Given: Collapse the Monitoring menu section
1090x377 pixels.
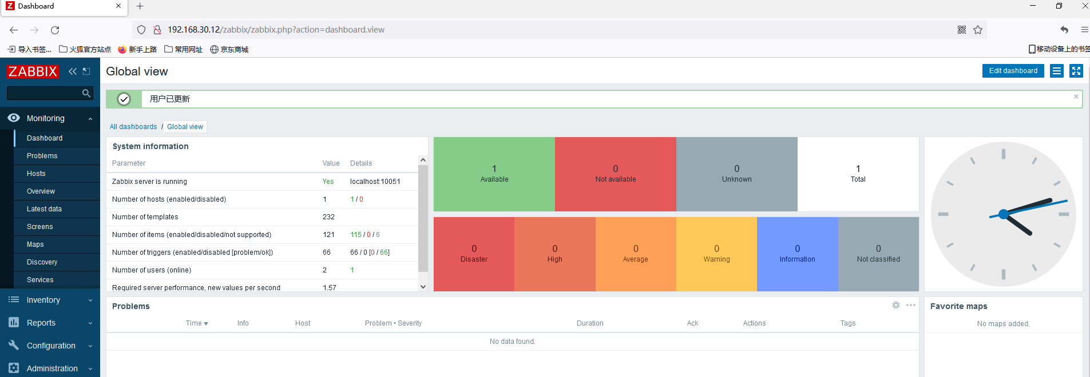Looking at the screenshot, I should coord(90,119).
